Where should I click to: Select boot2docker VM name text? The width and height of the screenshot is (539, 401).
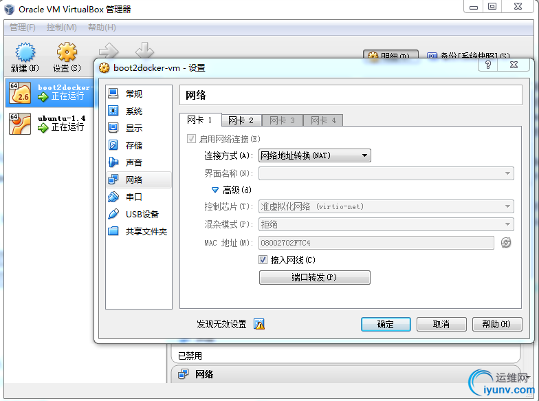65,87
